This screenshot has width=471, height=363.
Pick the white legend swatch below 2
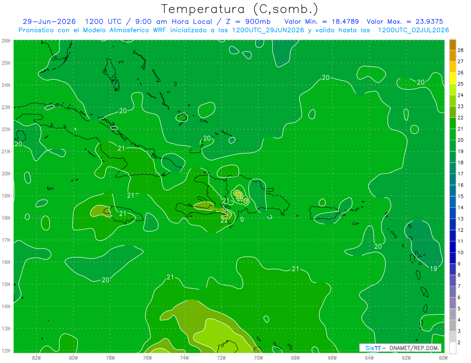tap(453, 347)
